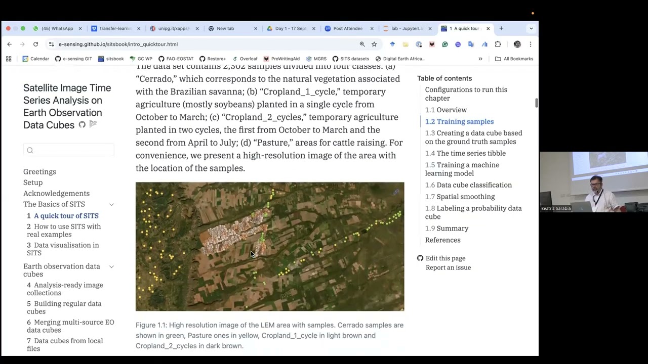The height and width of the screenshot is (364, 648).
Task: Open the Grammarly extension icon
Action: (445, 44)
